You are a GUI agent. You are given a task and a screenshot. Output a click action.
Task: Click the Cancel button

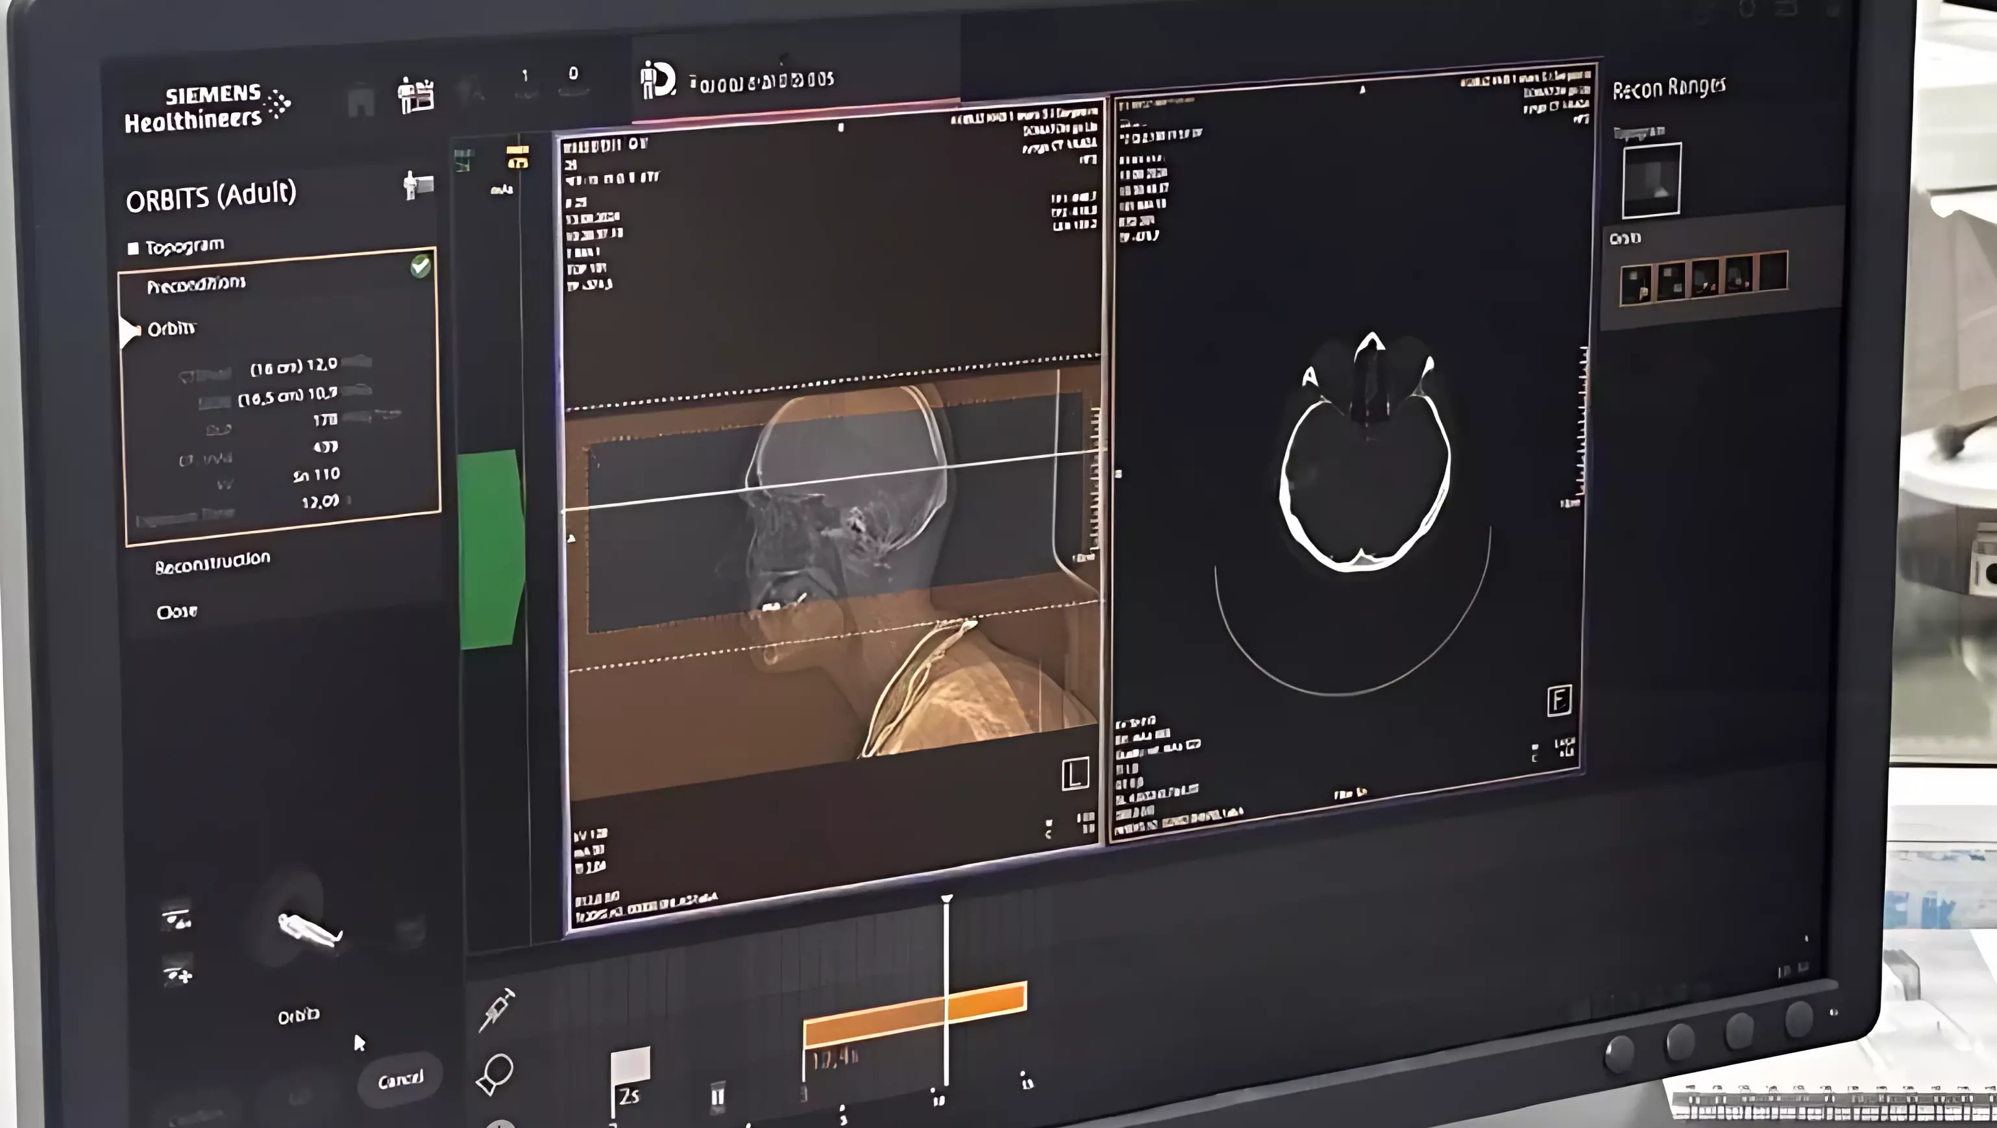[x=400, y=1079]
